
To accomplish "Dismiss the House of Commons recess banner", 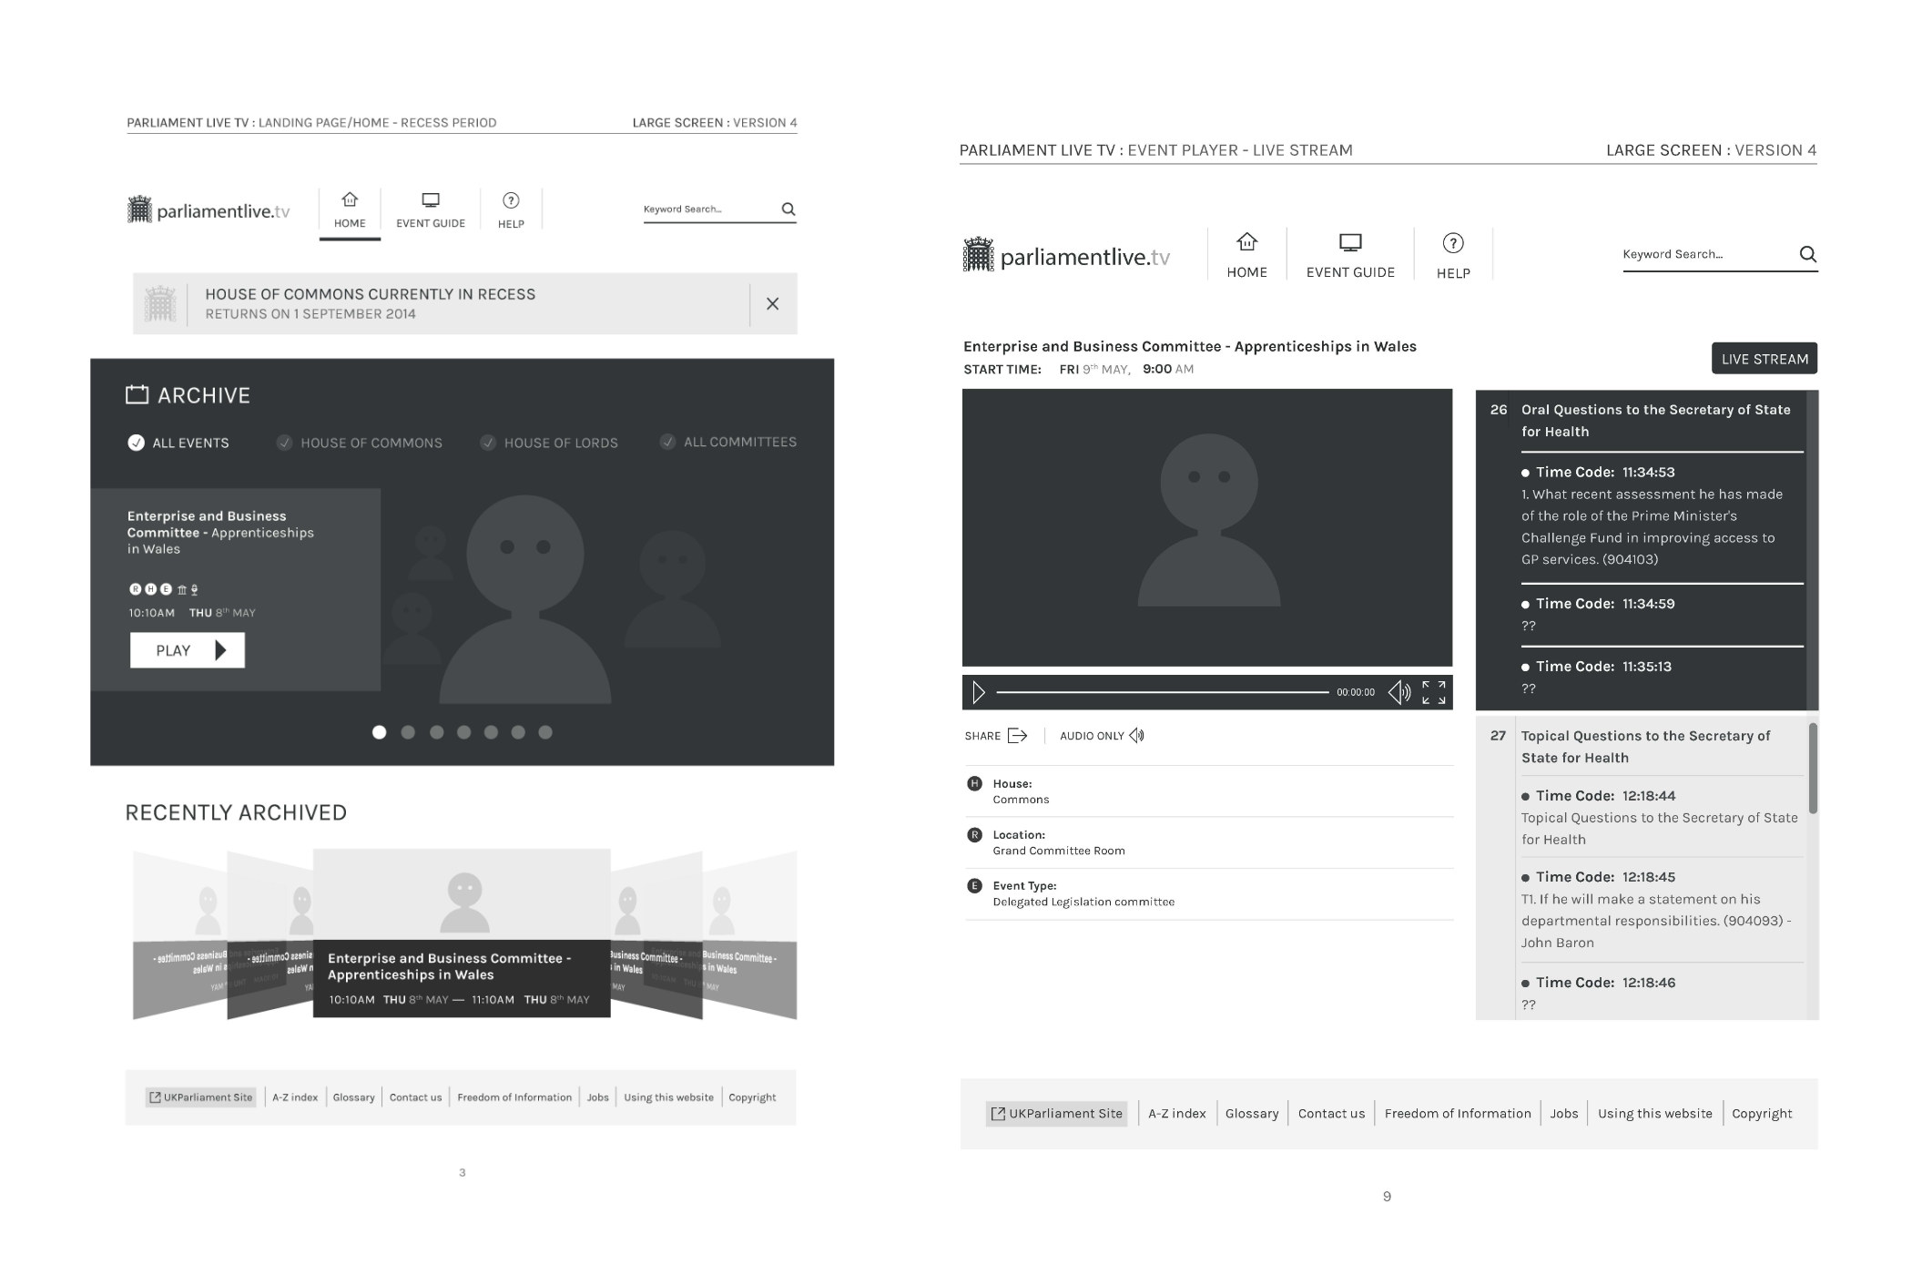I will [x=773, y=303].
